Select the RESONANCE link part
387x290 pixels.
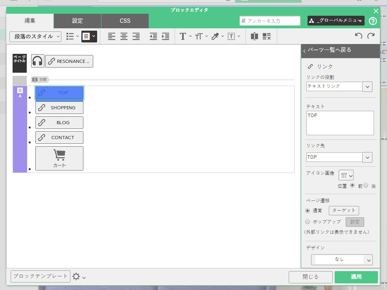tap(69, 61)
